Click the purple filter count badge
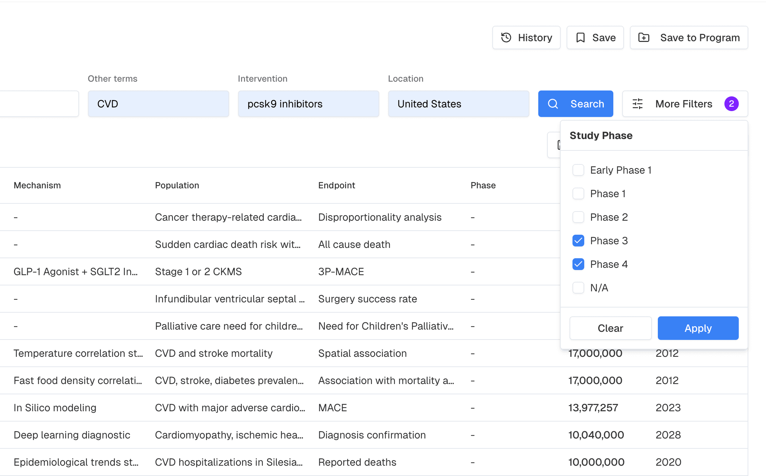Image resolution: width=766 pixels, height=476 pixels. [732, 104]
